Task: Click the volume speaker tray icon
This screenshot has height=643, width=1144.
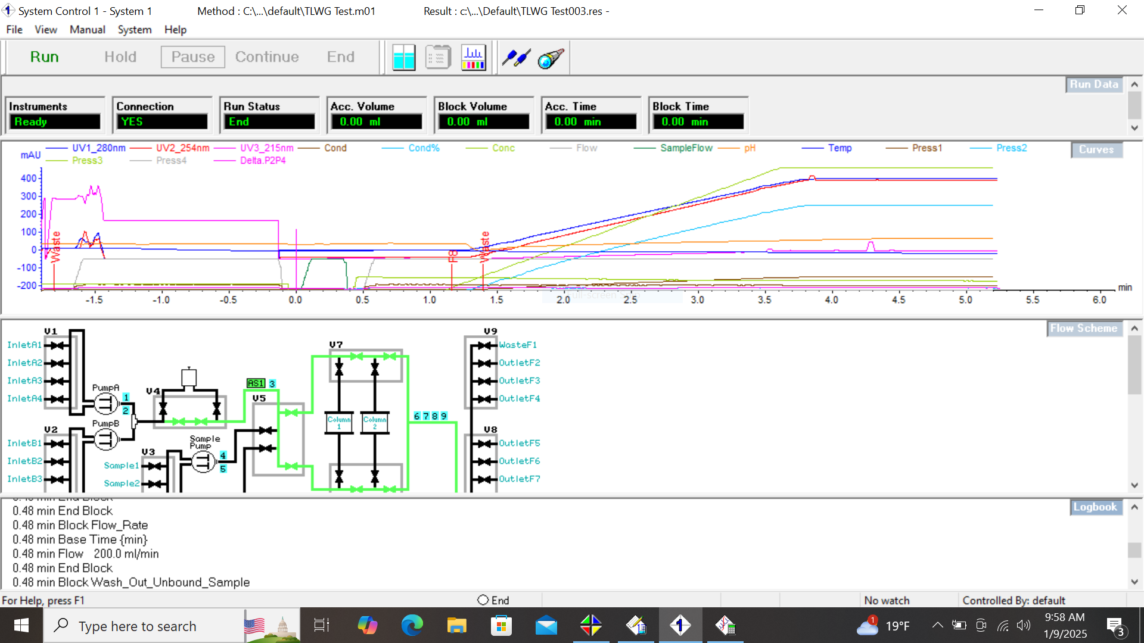Action: [1024, 625]
